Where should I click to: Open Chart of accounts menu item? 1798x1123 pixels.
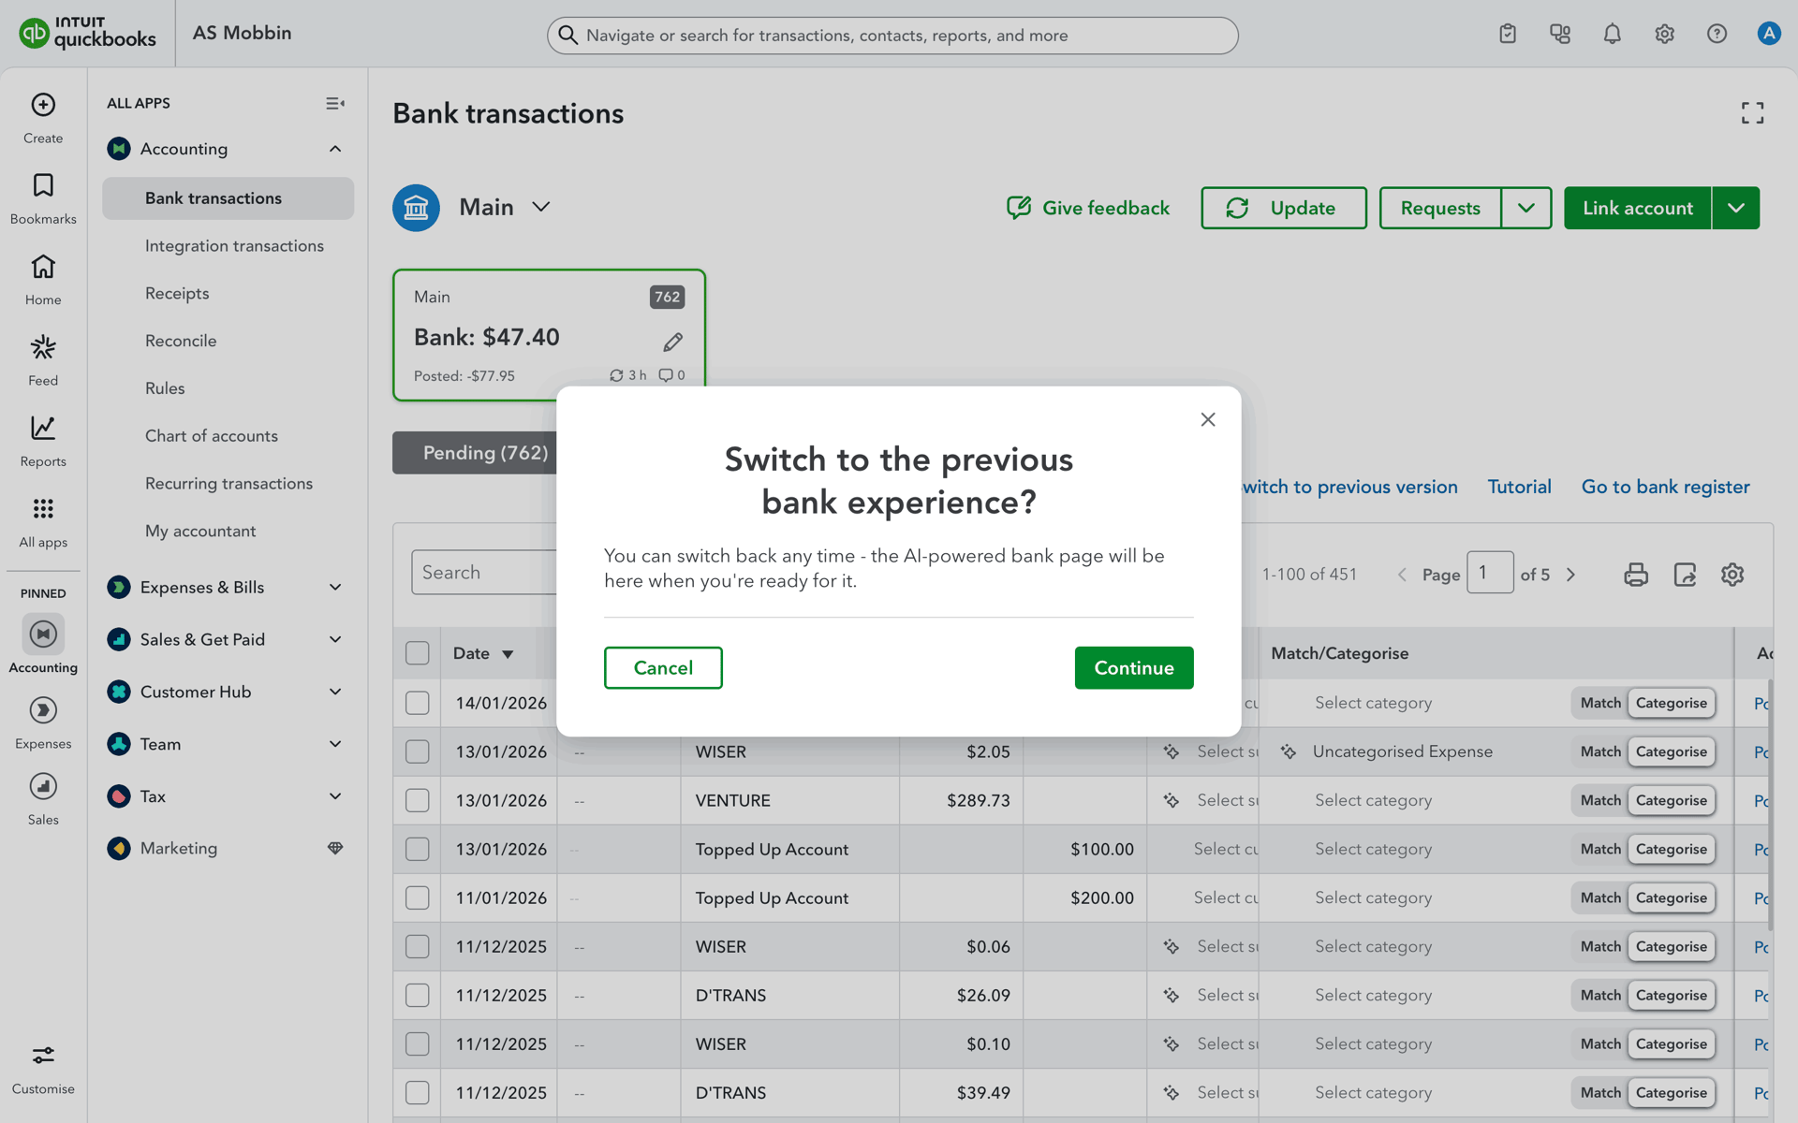coord(212,436)
